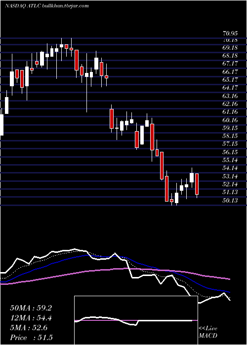Click the Price : 51.5 readout
This screenshot has height=345, width=247.
[31, 338]
